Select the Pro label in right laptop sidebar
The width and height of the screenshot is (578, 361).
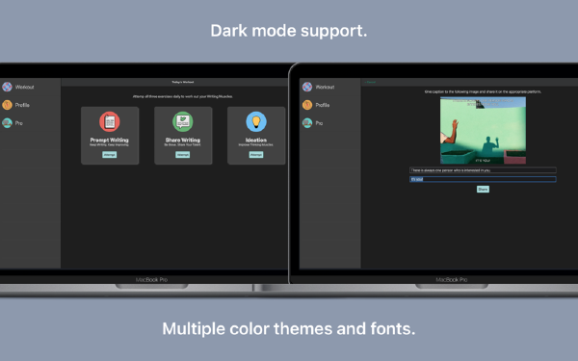click(319, 123)
